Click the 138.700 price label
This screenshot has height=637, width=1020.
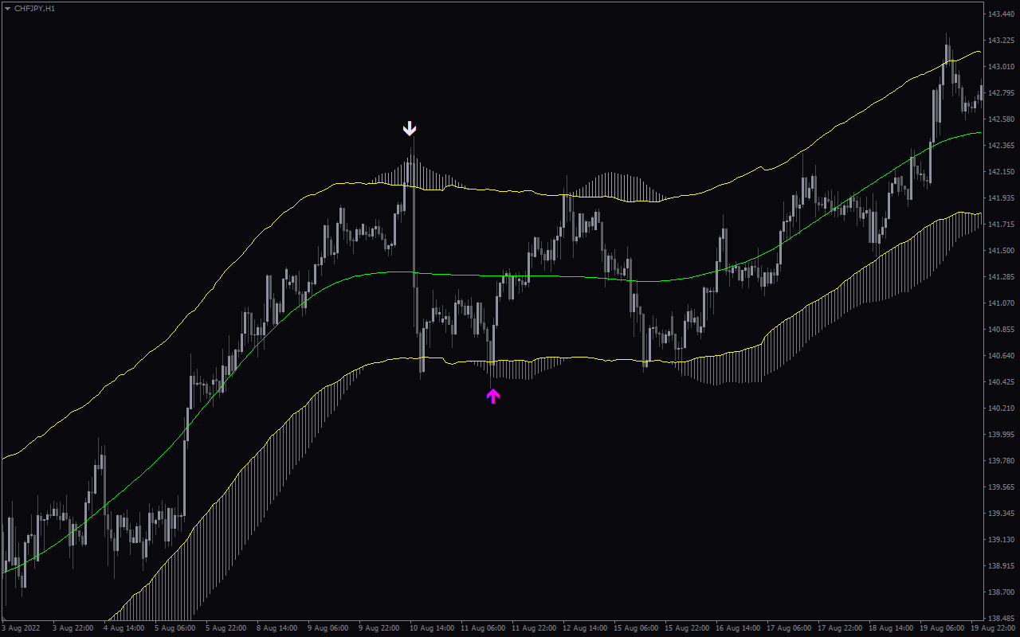pos(1000,592)
